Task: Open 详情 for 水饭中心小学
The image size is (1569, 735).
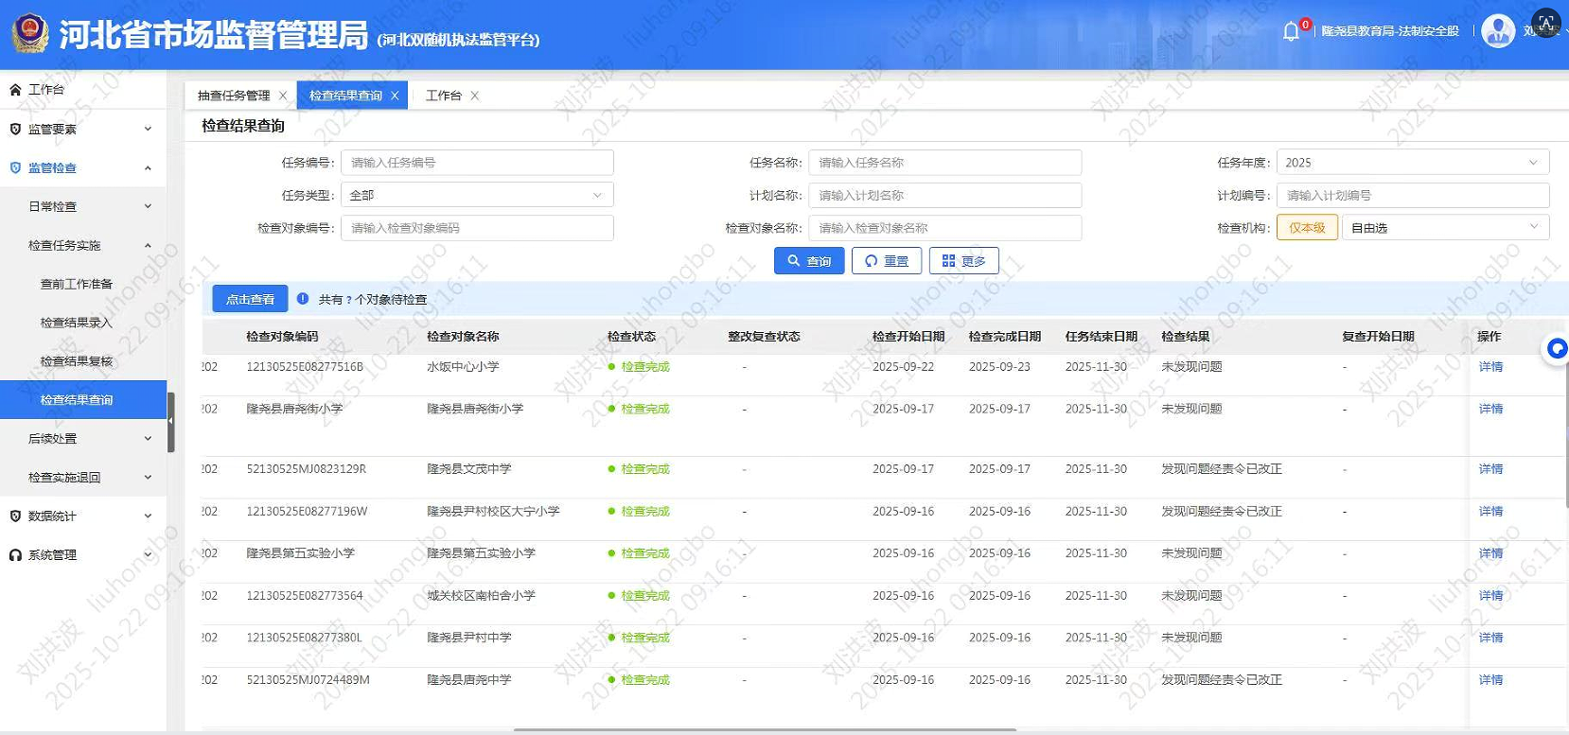Action: (1490, 367)
